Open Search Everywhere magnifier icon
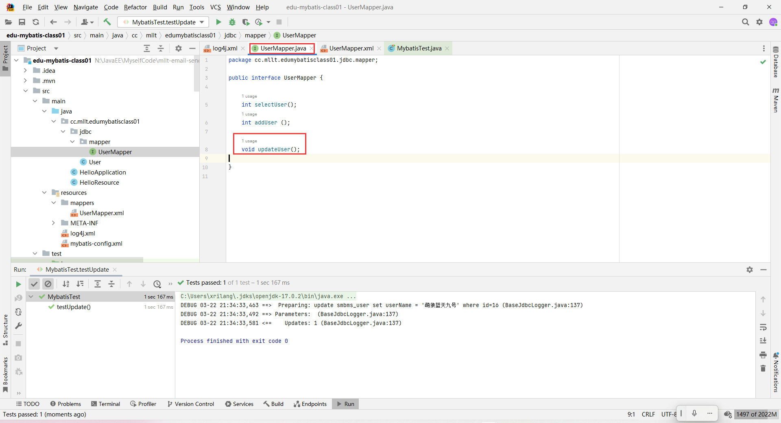The width and height of the screenshot is (781, 423). coord(745,22)
